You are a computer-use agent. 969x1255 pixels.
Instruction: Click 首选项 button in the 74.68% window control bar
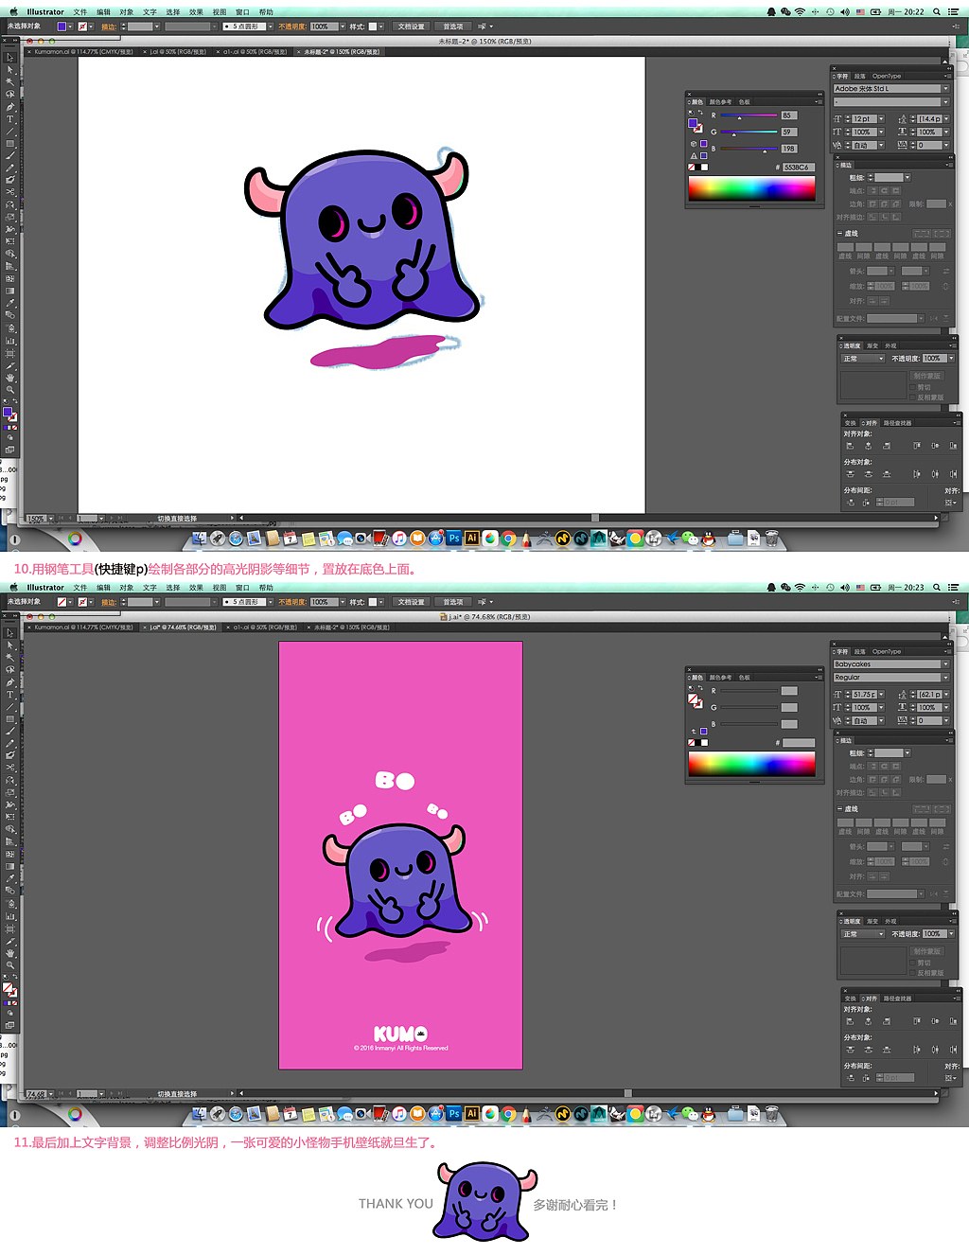click(453, 602)
